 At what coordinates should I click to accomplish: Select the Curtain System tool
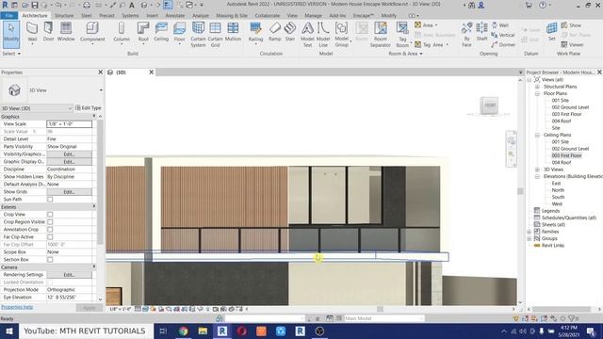(x=198, y=34)
